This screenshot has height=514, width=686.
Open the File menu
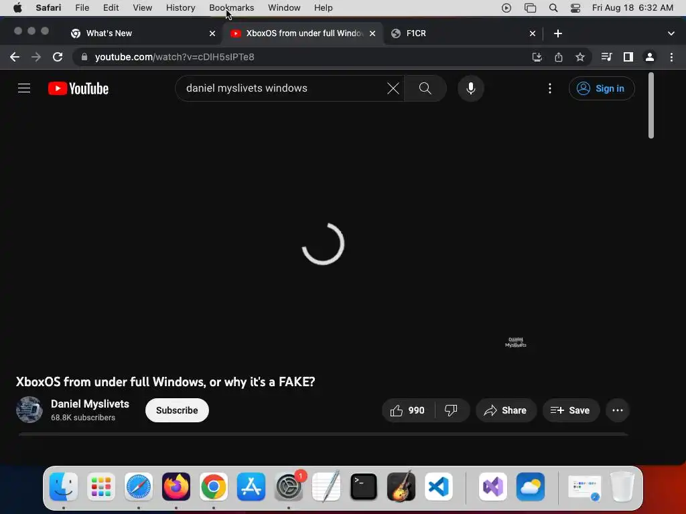[x=82, y=8]
